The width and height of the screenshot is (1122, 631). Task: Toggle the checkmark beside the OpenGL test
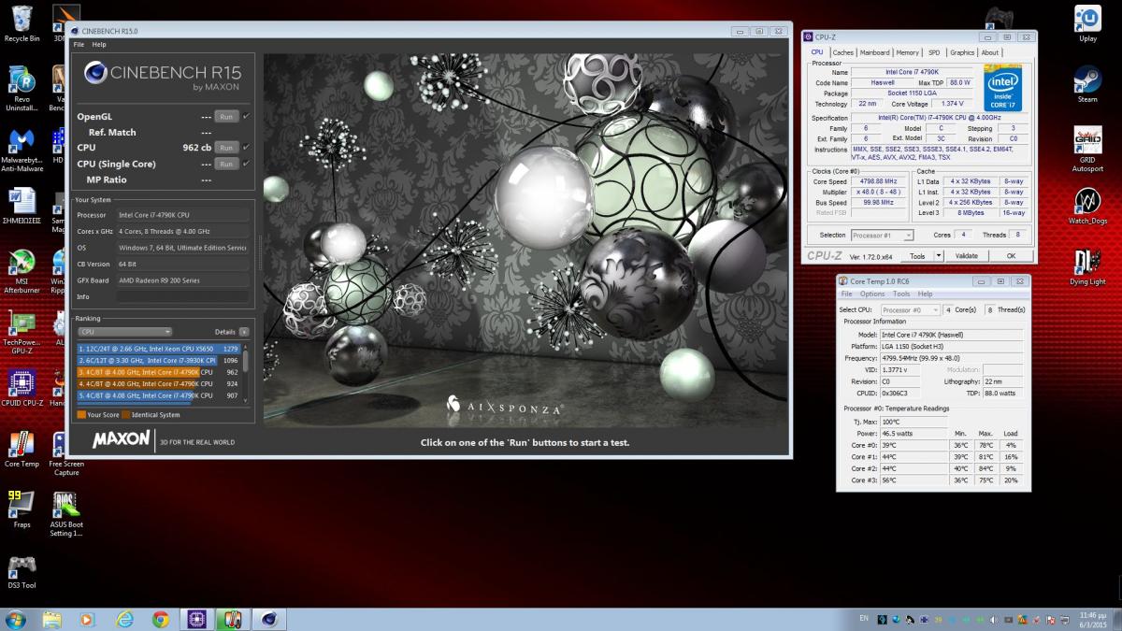point(246,117)
